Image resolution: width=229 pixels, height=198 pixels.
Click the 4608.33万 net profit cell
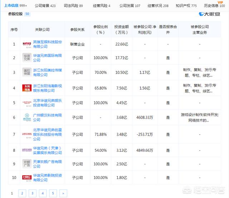(145, 117)
